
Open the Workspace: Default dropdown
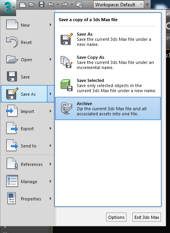click(119, 5)
